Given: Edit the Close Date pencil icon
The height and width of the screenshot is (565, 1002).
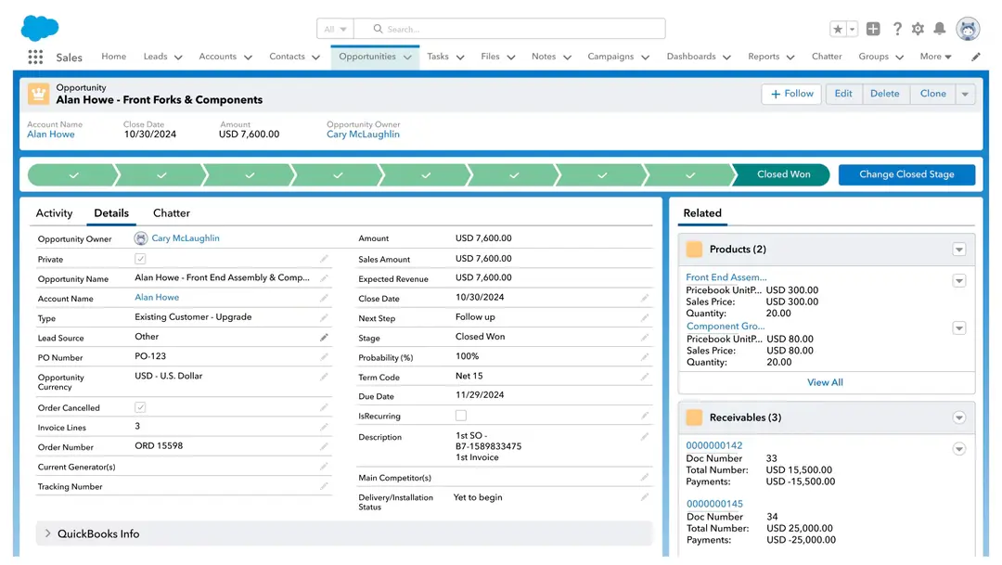Looking at the screenshot, I should (x=645, y=298).
